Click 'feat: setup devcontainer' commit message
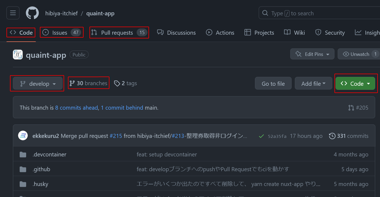Screen dimensions: 380x197 tap(167, 155)
